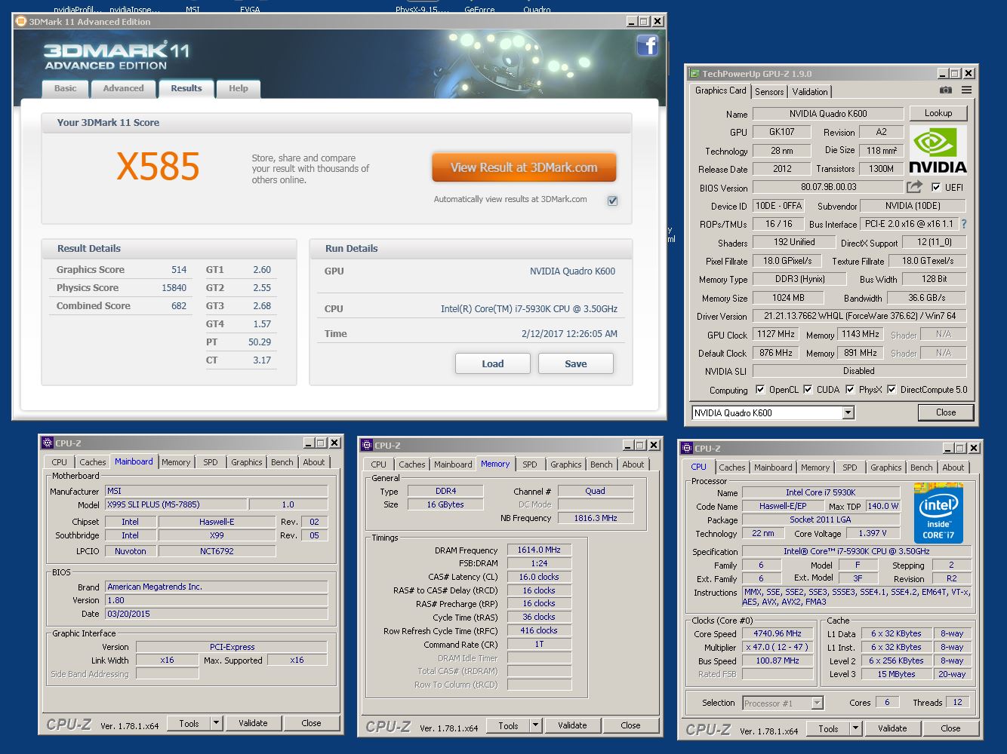This screenshot has height=754, width=1007.
Task: Open Tools dropdown arrow in Memory CPU-Z
Action: coord(535,726)
